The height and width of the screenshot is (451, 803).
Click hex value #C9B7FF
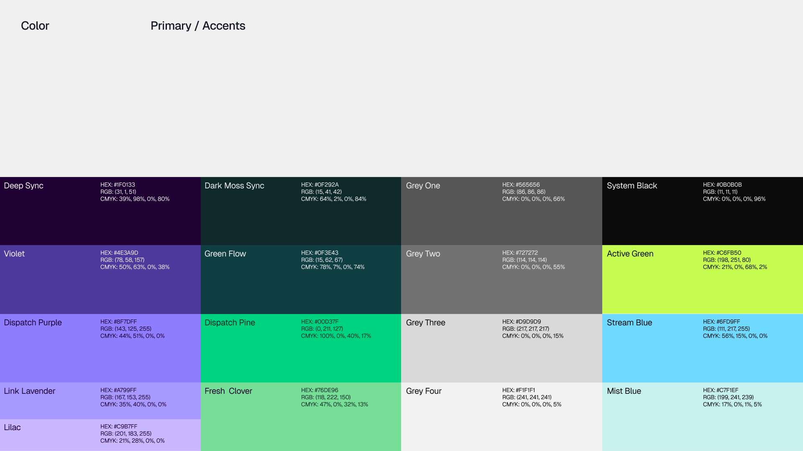(x=125, y=426)
